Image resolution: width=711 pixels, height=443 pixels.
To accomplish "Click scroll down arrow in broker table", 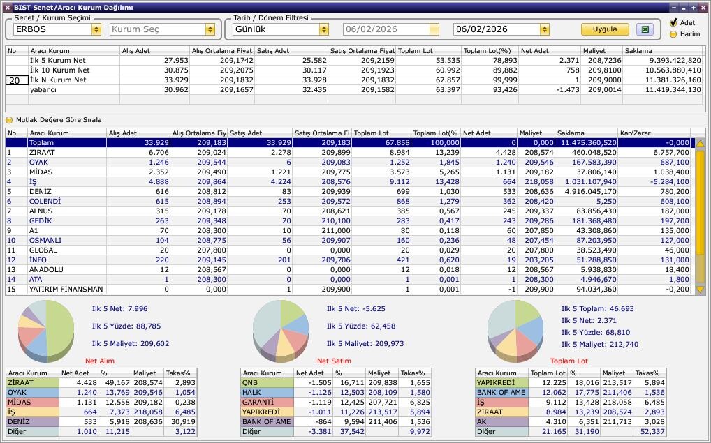I will (x=700, y=290).
